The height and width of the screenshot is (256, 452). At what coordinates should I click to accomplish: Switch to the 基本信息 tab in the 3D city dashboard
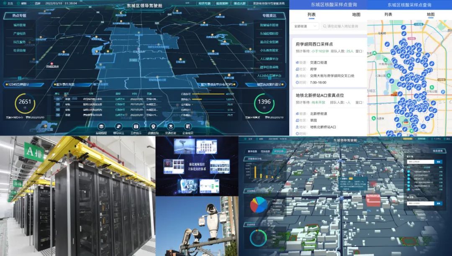(252, 151)
